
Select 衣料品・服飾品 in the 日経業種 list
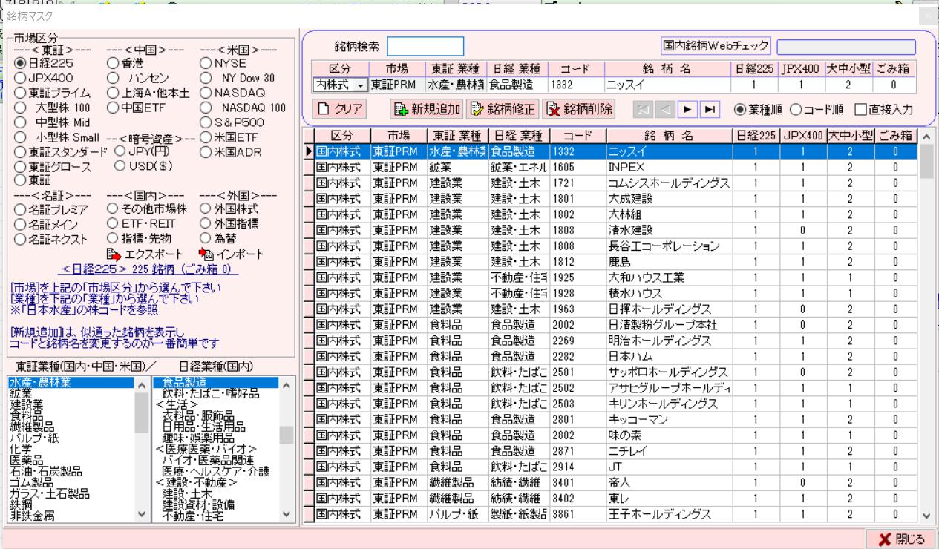(197, 415)
